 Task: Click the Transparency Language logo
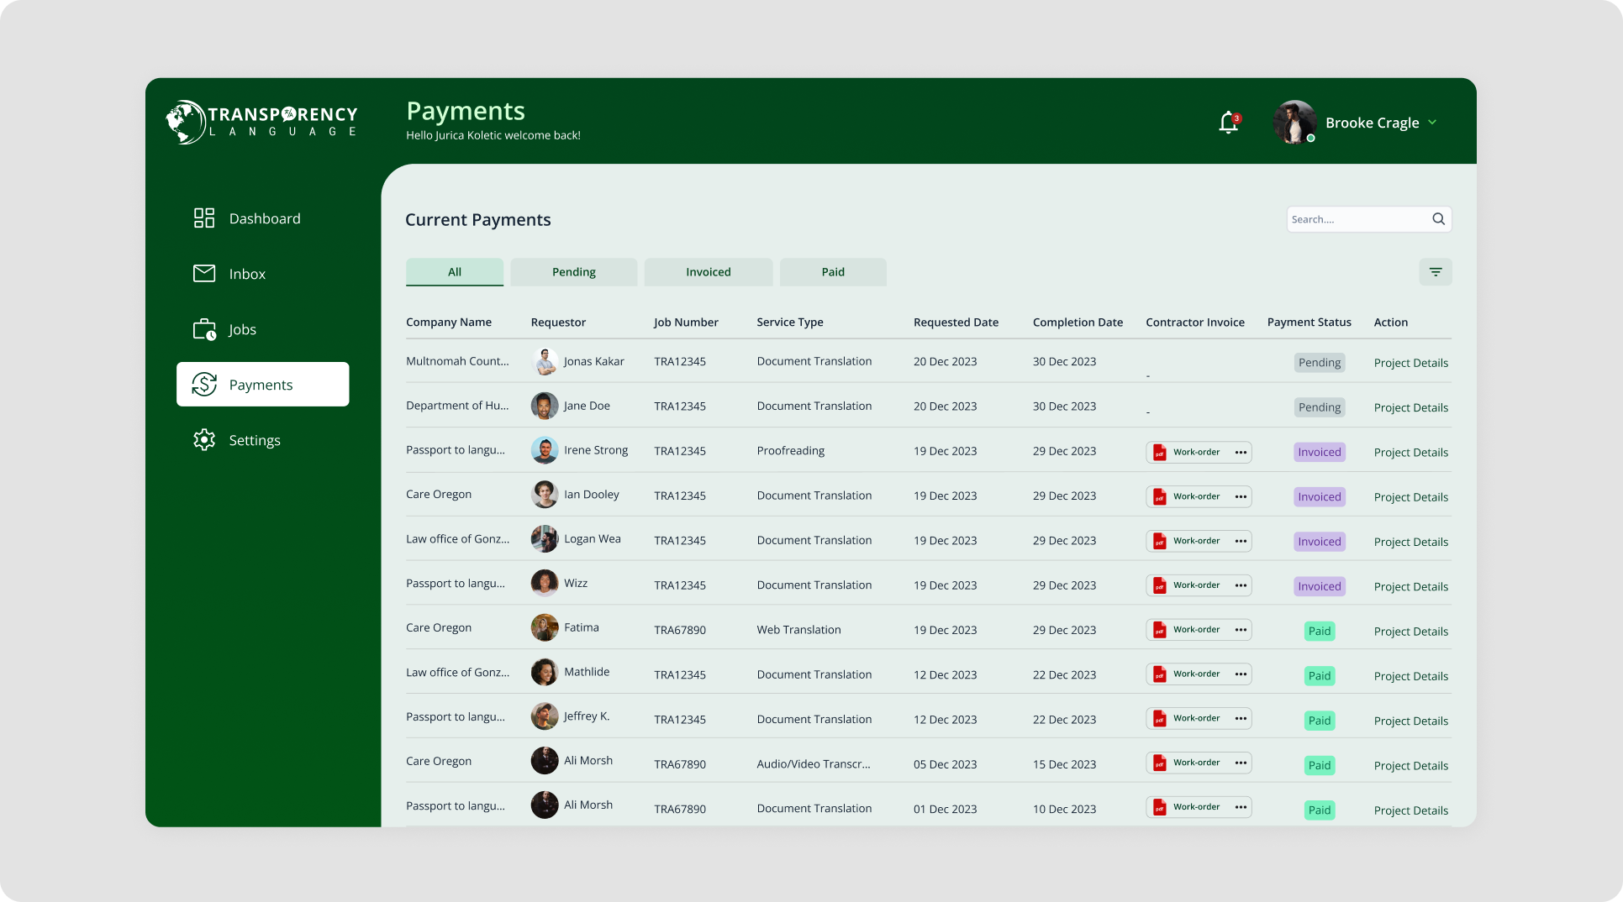pyautogui.click(x=262, y=123)
